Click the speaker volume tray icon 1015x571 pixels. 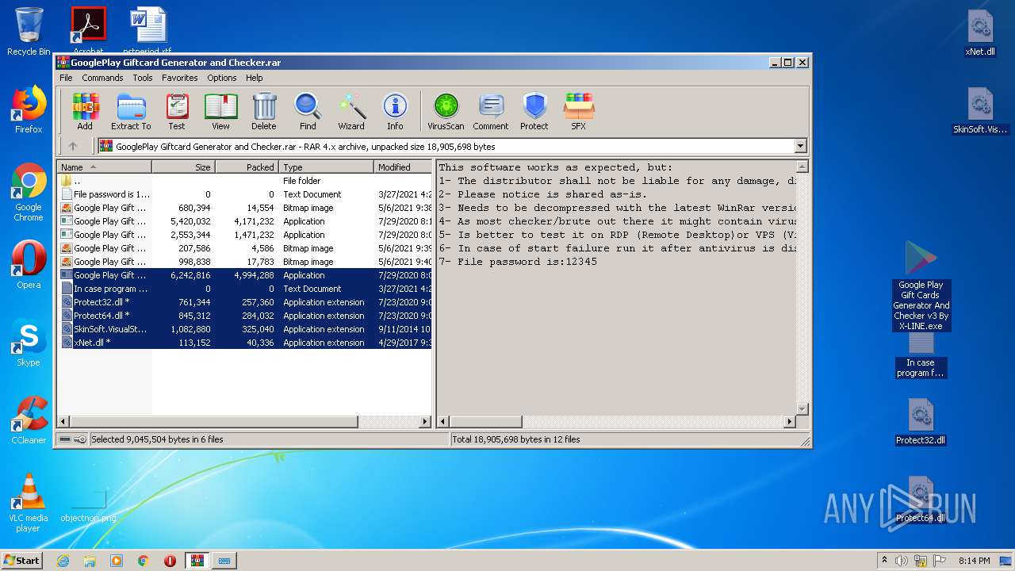coord(902,561)
